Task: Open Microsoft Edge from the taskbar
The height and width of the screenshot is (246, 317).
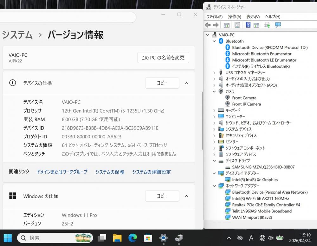Action: coord(133,238)
